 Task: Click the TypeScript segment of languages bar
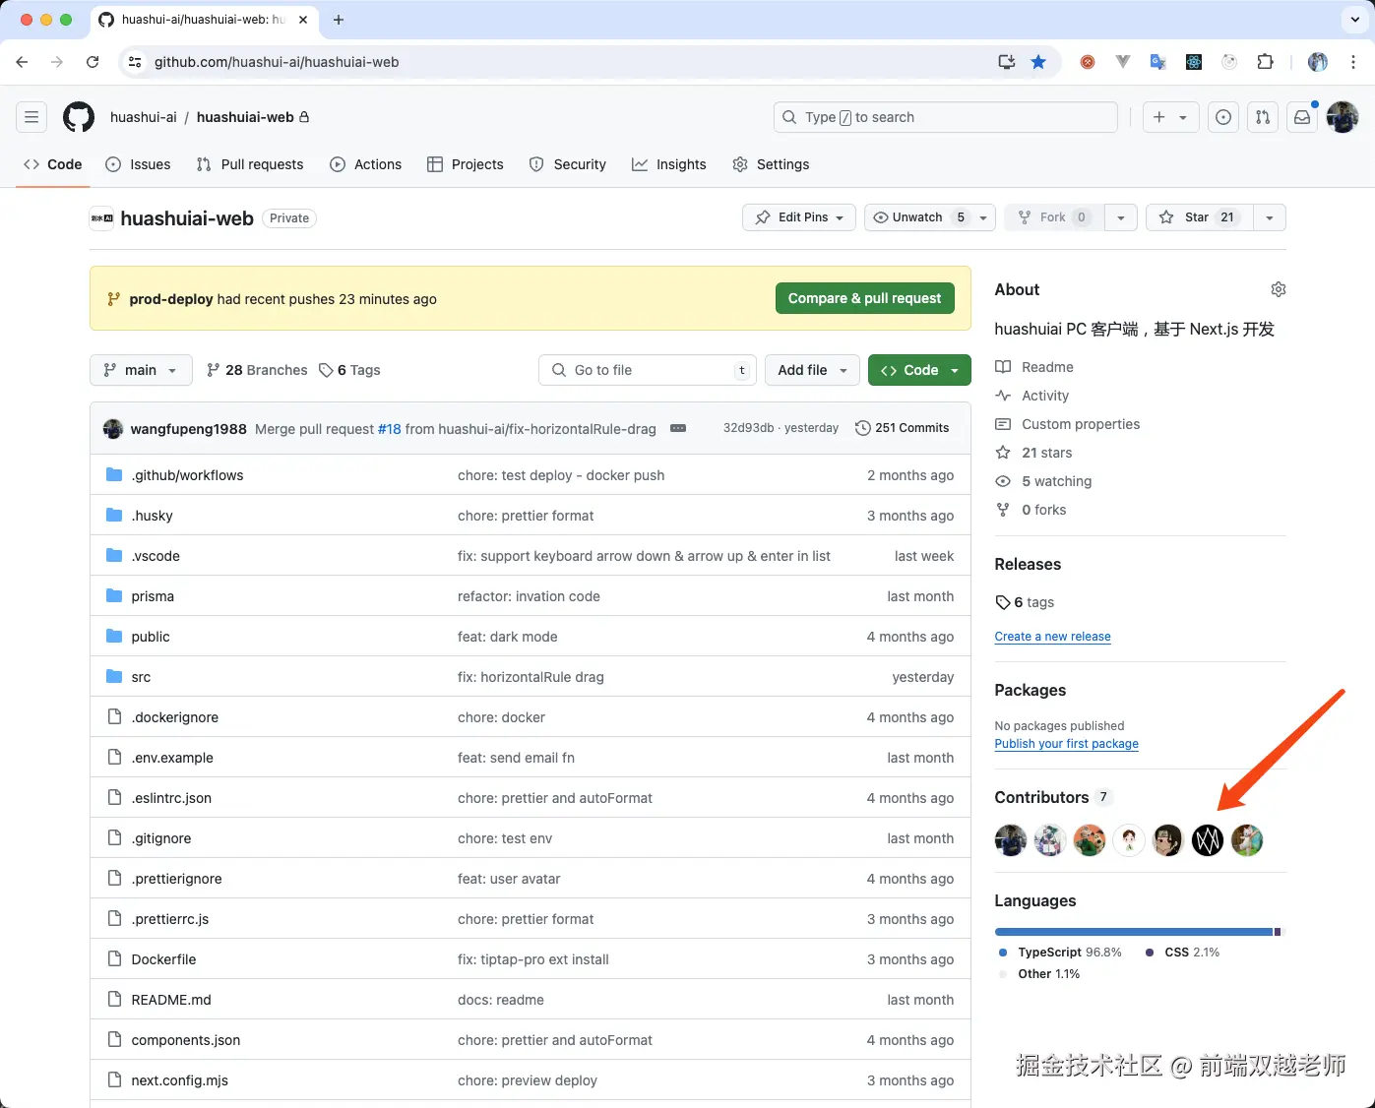click(1132, 932)
